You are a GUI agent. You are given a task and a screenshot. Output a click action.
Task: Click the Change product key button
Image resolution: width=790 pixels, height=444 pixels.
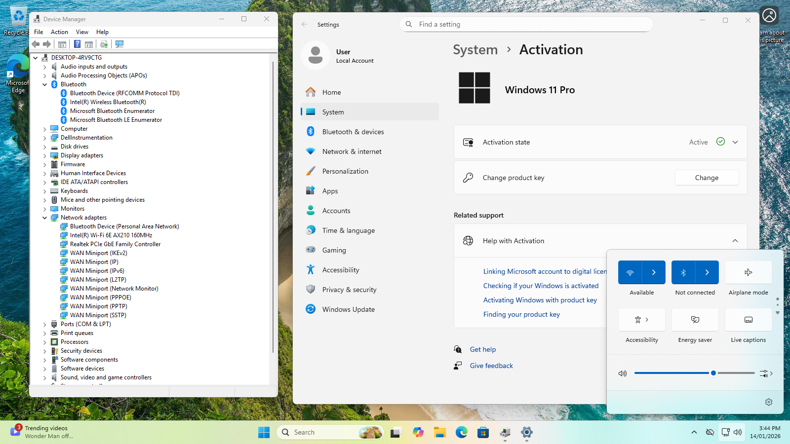coord(707,178)
